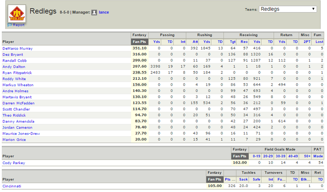
Task: Open Scott Chandler player page
Action: [x=16, y=109]
